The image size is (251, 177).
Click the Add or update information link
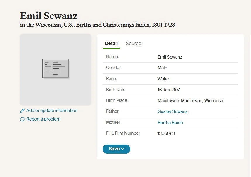tap(52, 111)
